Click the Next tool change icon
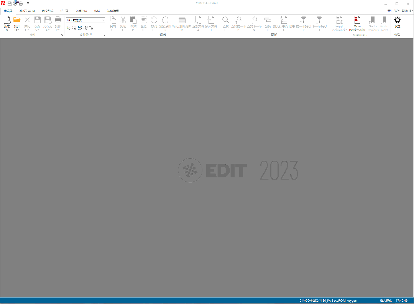 click(x=319, y=20)
